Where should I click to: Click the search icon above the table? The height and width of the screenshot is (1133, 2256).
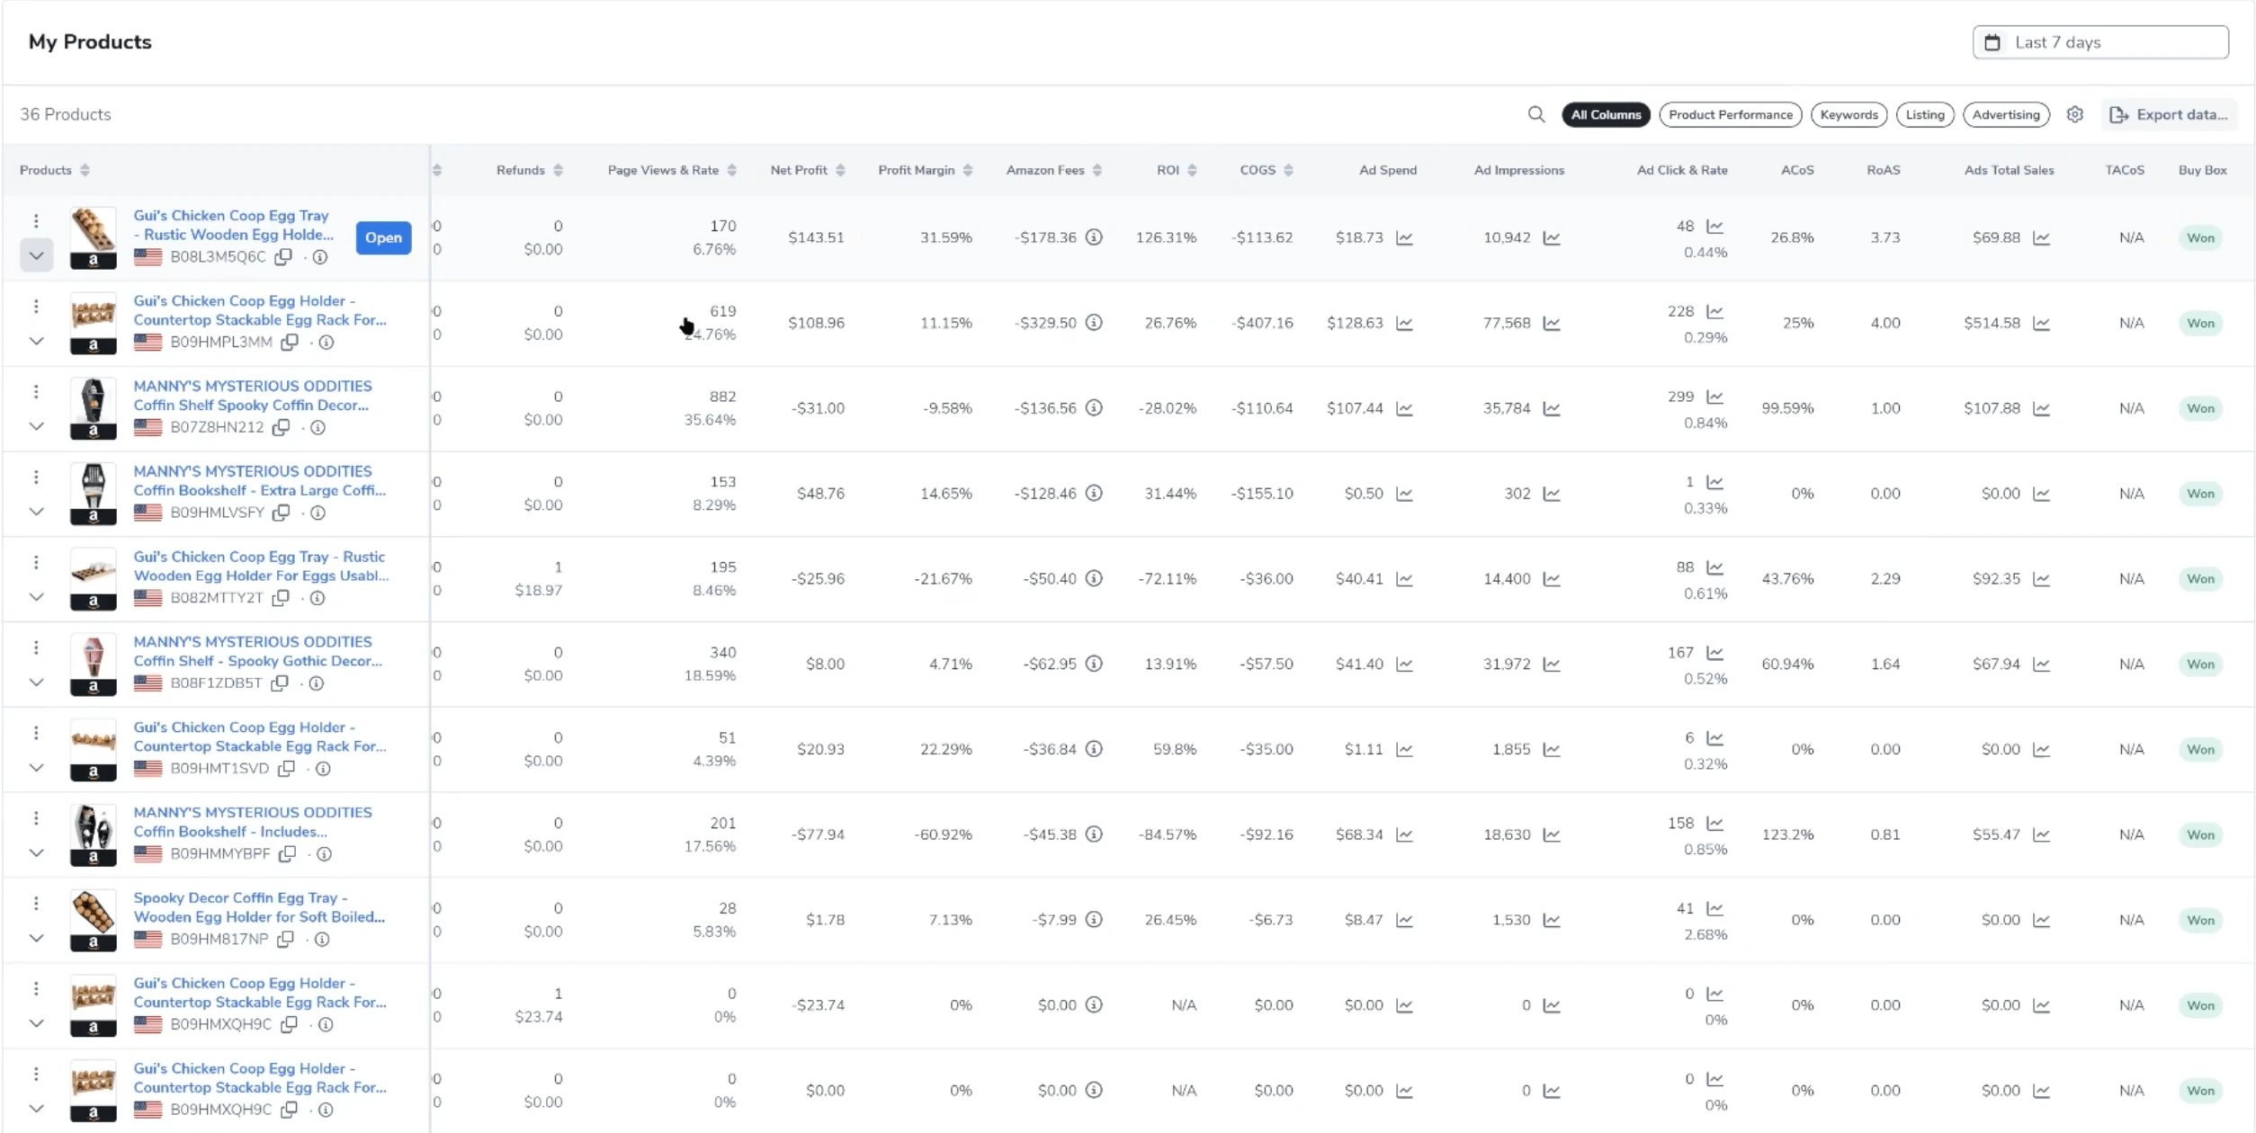click(1536, 114)
